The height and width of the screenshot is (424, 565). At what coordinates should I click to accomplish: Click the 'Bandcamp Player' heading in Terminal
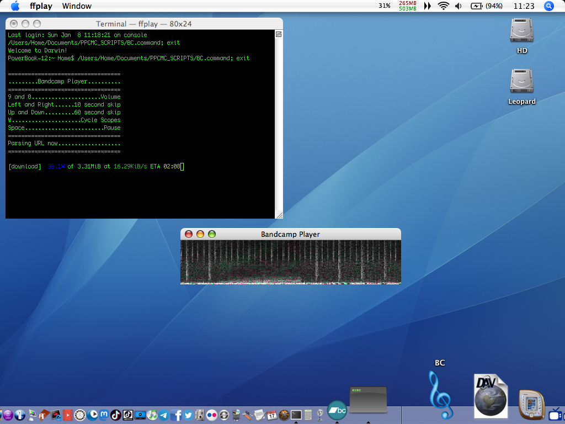(64, 82)
